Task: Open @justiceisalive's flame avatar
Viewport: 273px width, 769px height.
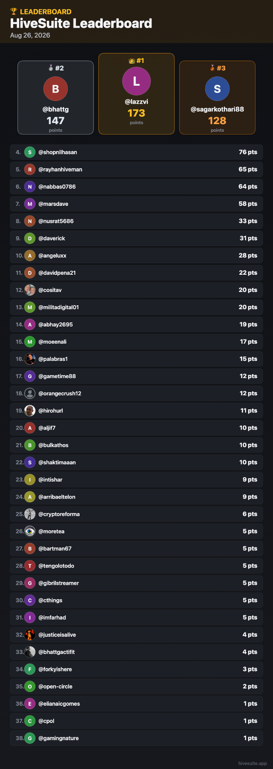Action: click(30, 634)
